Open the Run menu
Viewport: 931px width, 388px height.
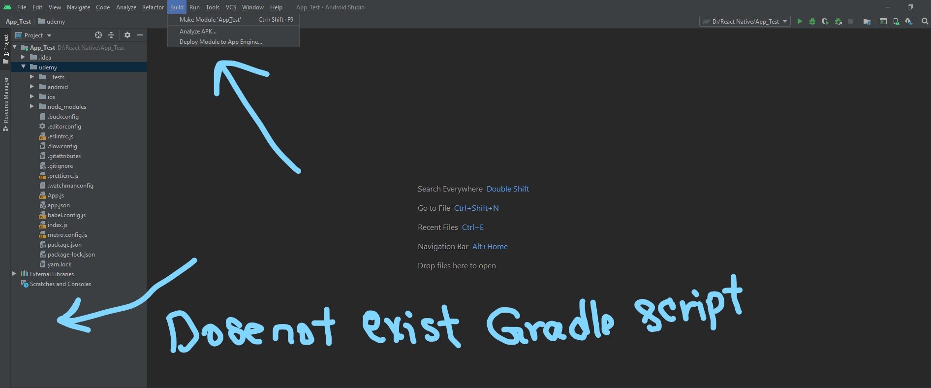click(x=194, y=7)
